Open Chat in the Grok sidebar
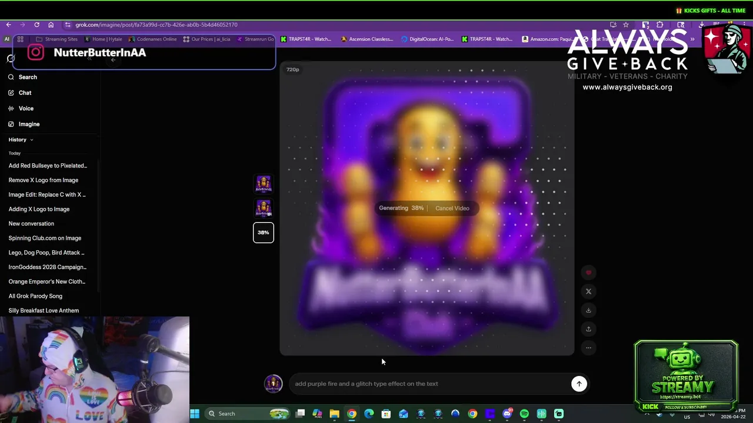753x423 pixels. pos(21,93)
